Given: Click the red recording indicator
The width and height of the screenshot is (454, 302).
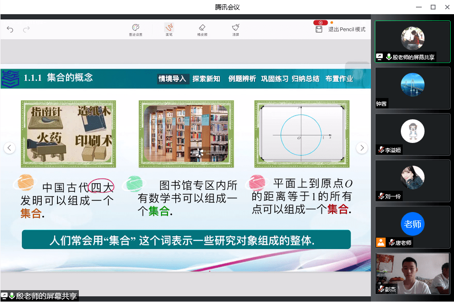Looking at the screenshot, I should click(x=321, y=22).
